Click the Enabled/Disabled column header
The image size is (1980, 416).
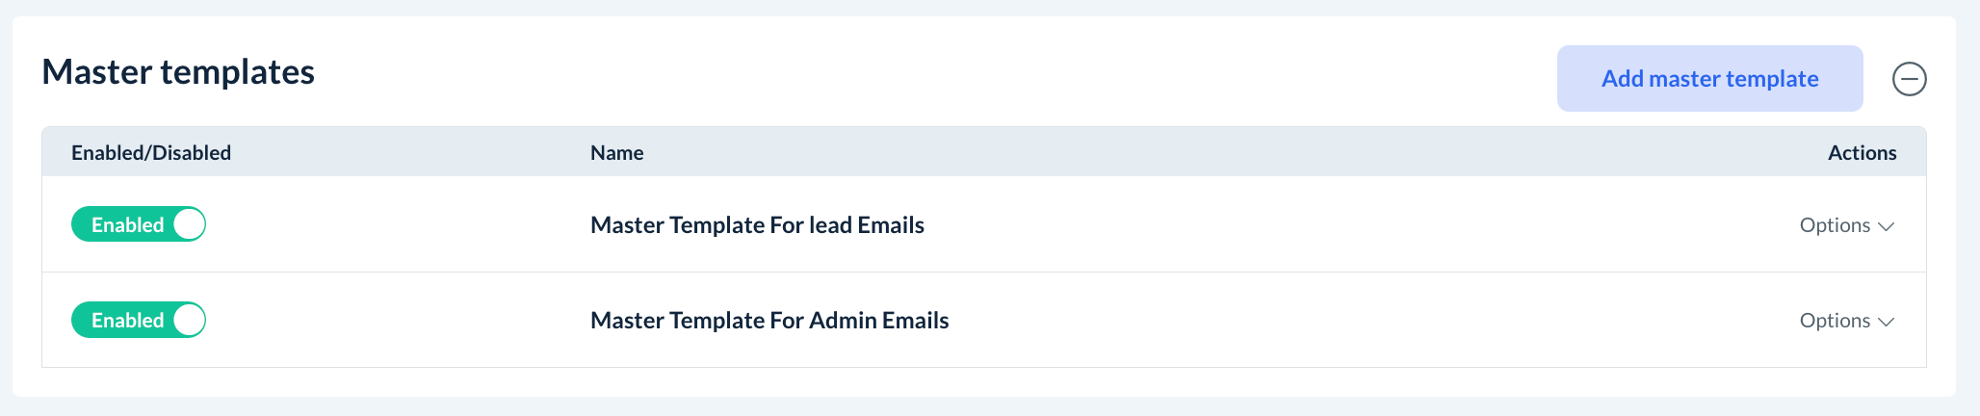tap(151, 152)
